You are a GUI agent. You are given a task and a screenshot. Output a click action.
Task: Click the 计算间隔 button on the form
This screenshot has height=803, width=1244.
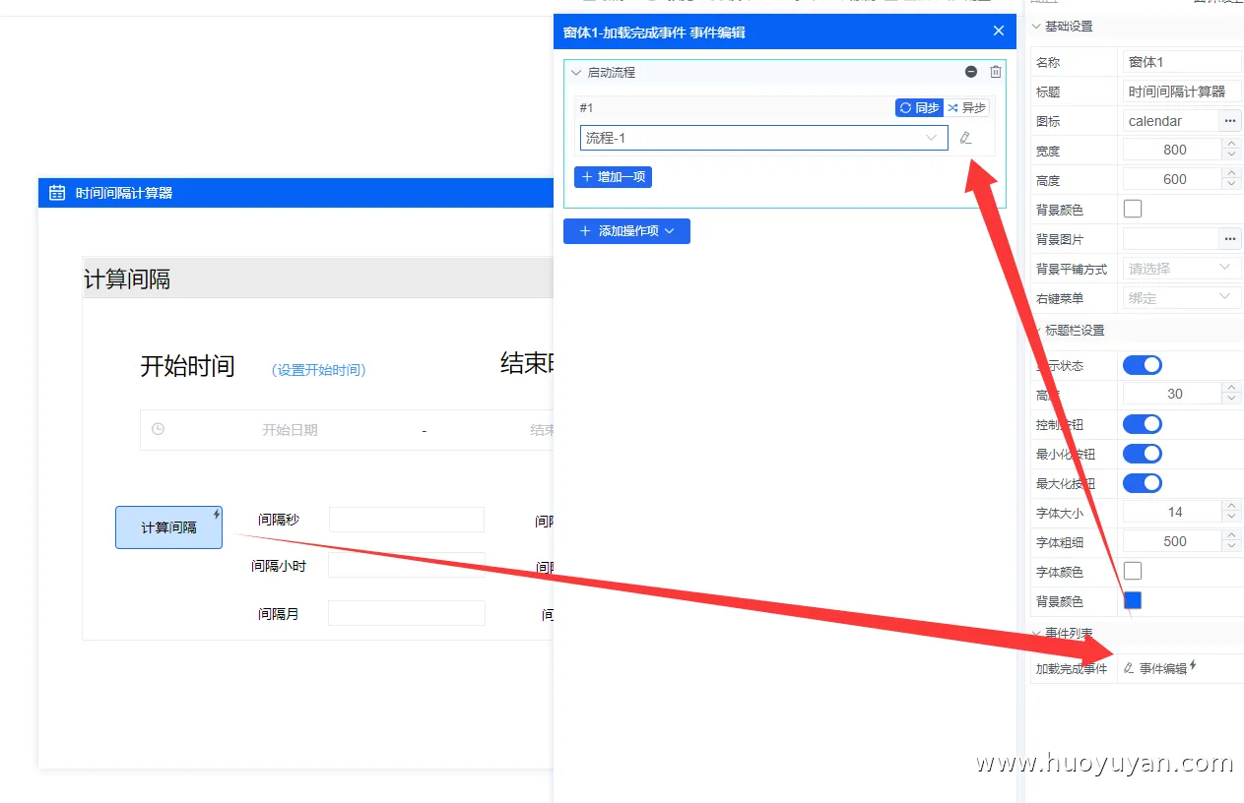tap(168, 527)
